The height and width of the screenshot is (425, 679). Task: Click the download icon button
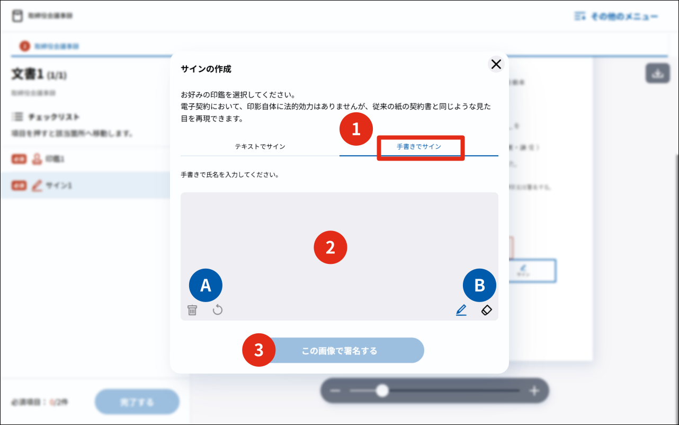coord(657,74)
